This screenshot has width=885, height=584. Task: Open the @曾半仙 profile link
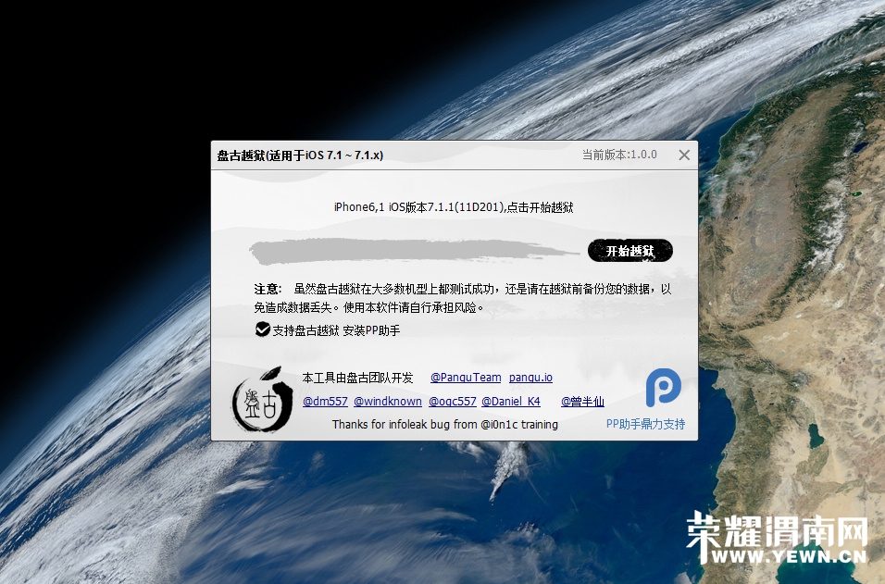click(582, 402)
